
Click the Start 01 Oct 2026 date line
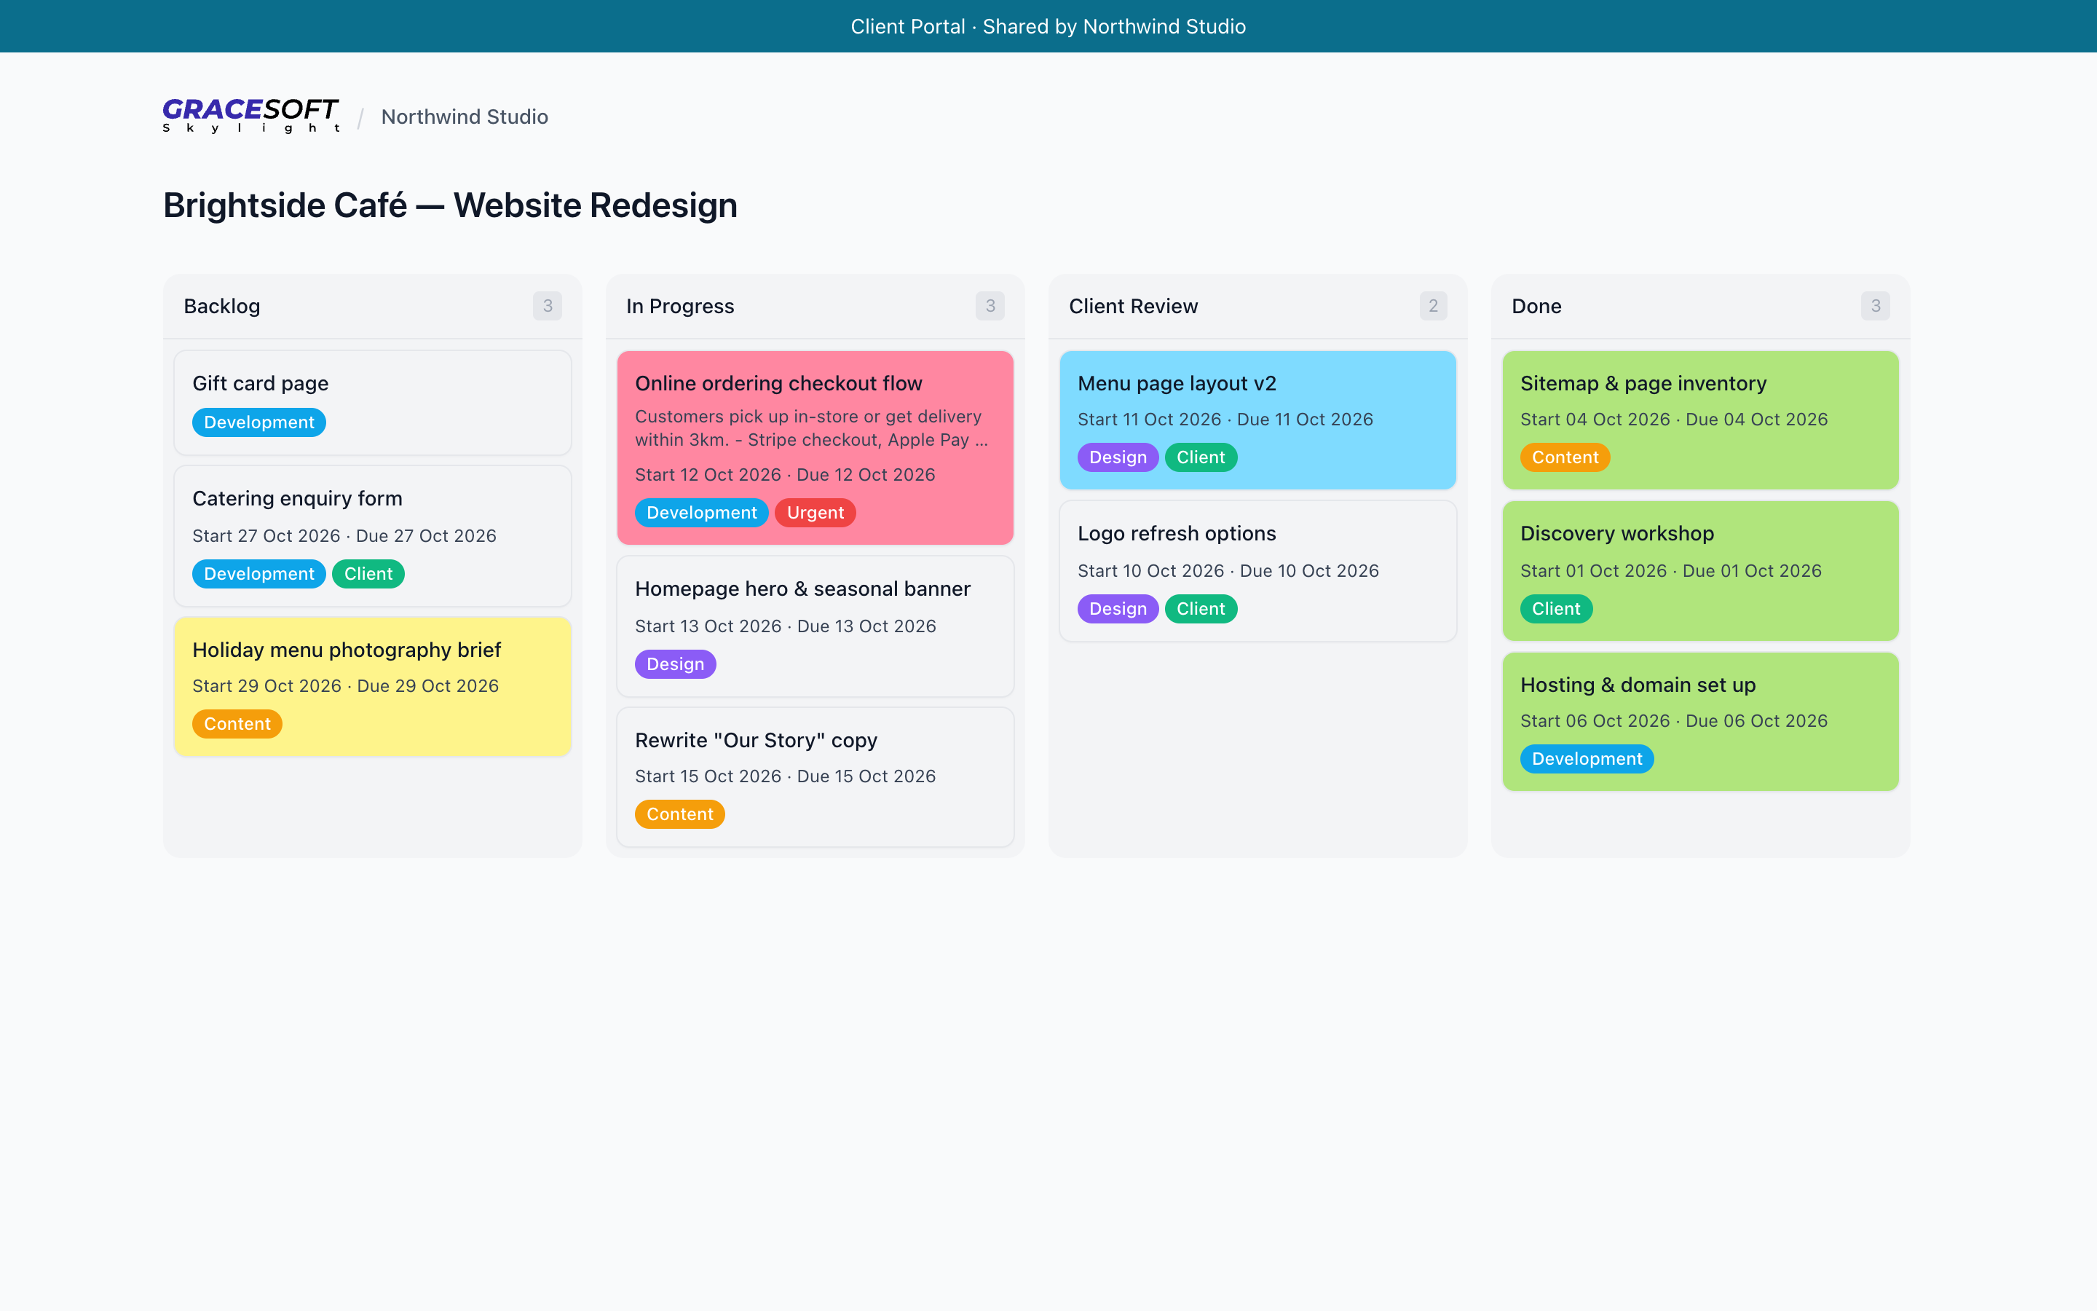[1670, 570]
